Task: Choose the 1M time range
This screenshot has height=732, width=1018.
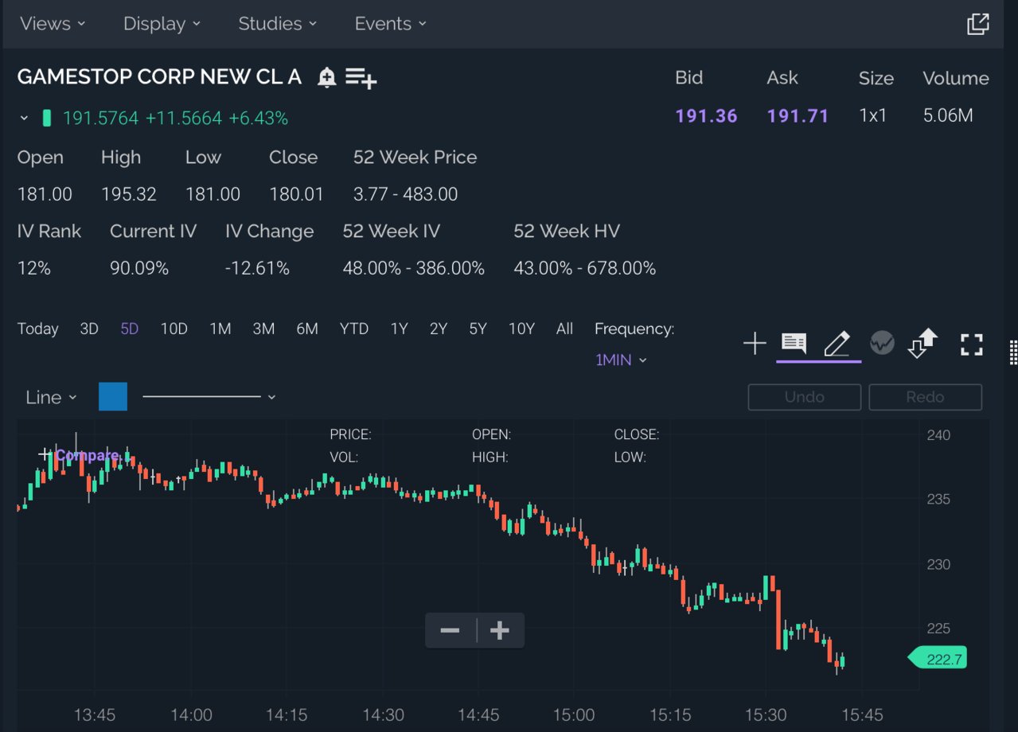Action: pos(220,329)
